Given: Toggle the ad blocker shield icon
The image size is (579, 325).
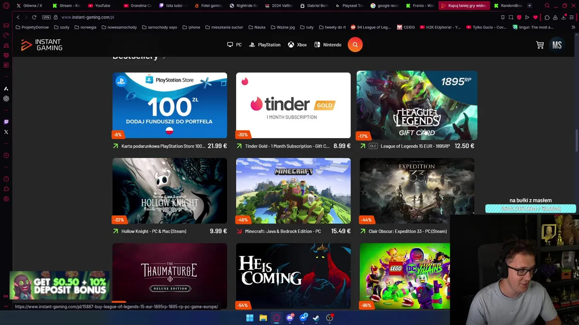Looking at the screenshot, I should tap(519, 17).
